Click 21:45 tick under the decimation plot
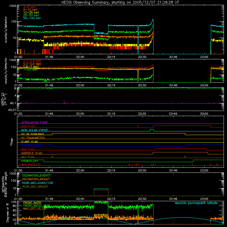Image resolution: width=227 pixels, height=227 pixels. click(x=49, y=199)
